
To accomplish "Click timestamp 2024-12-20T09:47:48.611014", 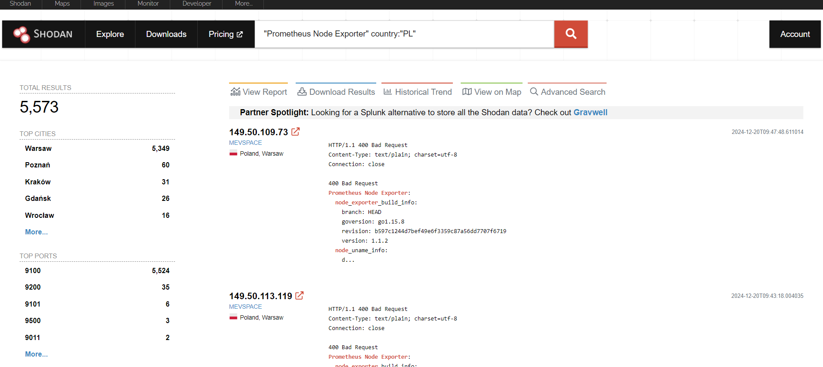I will (x=767, y=132).
